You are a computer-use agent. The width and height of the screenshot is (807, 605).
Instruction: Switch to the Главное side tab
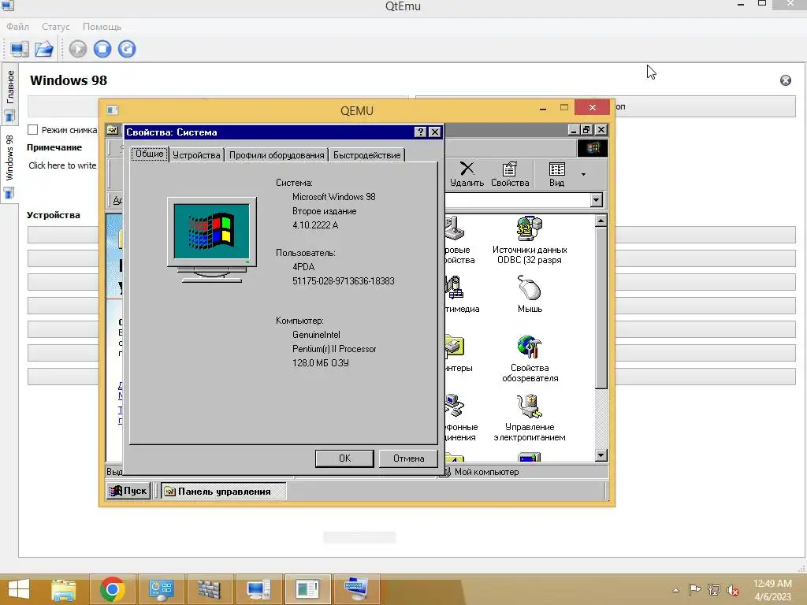9,95
